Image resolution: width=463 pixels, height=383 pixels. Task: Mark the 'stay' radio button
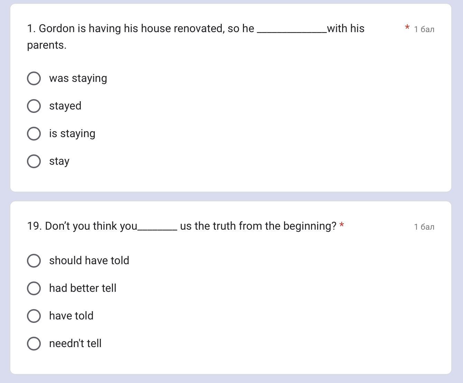tap(34, 161)
